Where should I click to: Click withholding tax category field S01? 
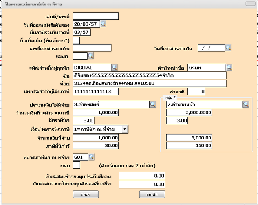80,157
